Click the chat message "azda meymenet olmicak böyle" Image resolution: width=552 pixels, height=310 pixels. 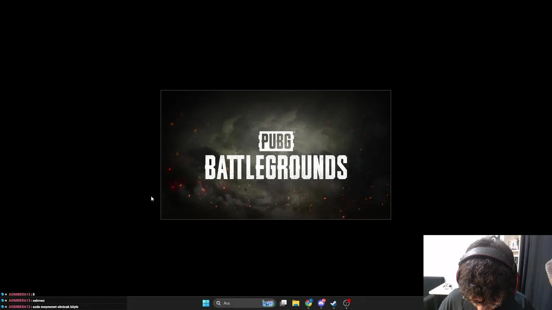[56, 307]
